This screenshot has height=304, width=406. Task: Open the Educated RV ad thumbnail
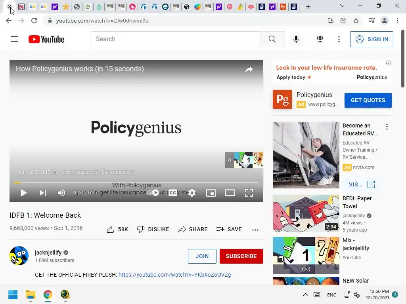click(x=306, y=155)
